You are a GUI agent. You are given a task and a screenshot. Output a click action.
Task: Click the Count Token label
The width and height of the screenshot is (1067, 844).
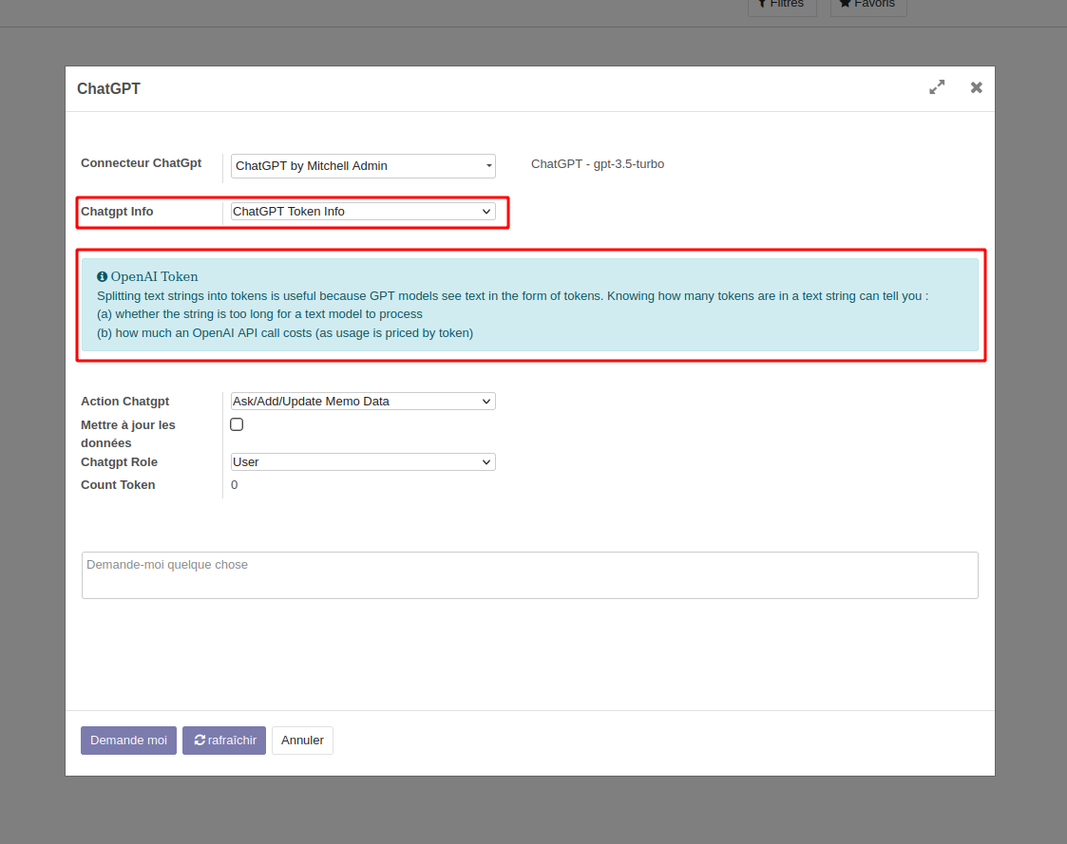(x=118, y=485)
